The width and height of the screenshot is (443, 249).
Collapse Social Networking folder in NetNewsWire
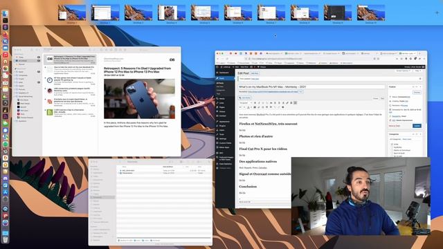coord(15,96)
